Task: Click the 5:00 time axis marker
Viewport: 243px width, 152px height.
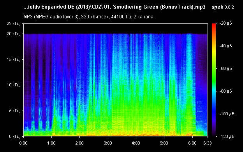Action: (164, 143)
